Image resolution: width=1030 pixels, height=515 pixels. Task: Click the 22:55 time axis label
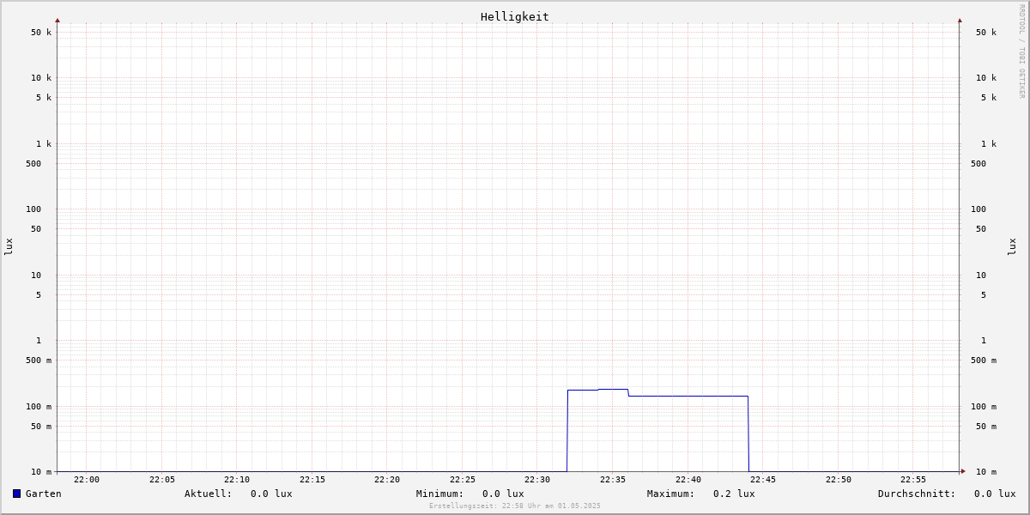click(x=913, y=480)
